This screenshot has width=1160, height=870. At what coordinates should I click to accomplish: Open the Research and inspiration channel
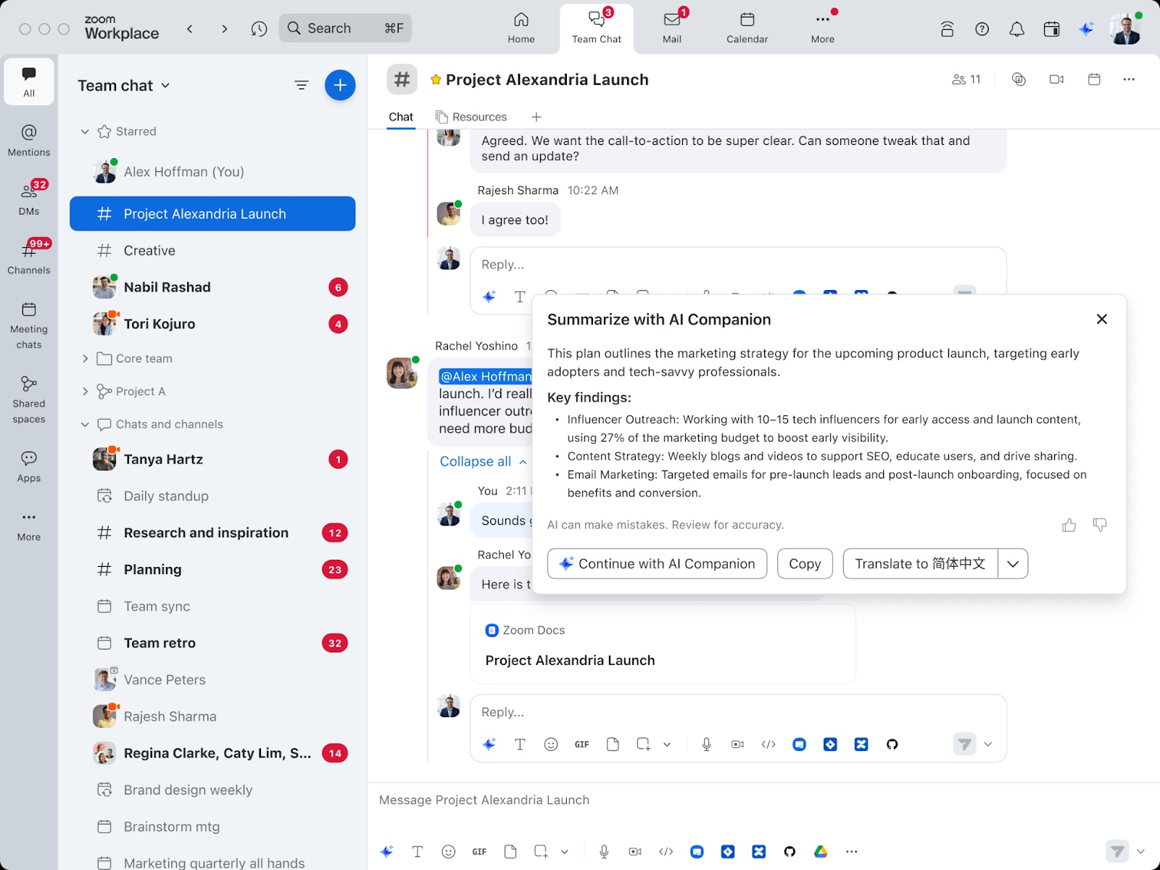[x=212, y=533]
